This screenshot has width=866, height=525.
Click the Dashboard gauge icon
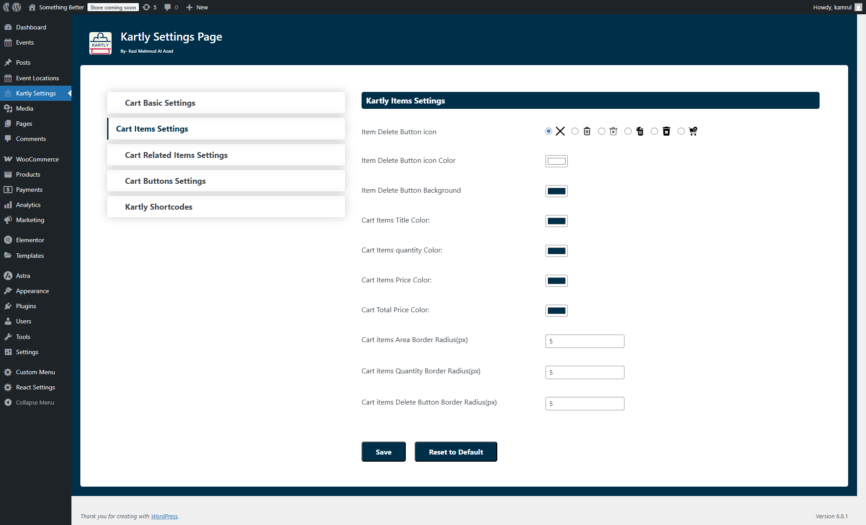(x=8, y=27)
